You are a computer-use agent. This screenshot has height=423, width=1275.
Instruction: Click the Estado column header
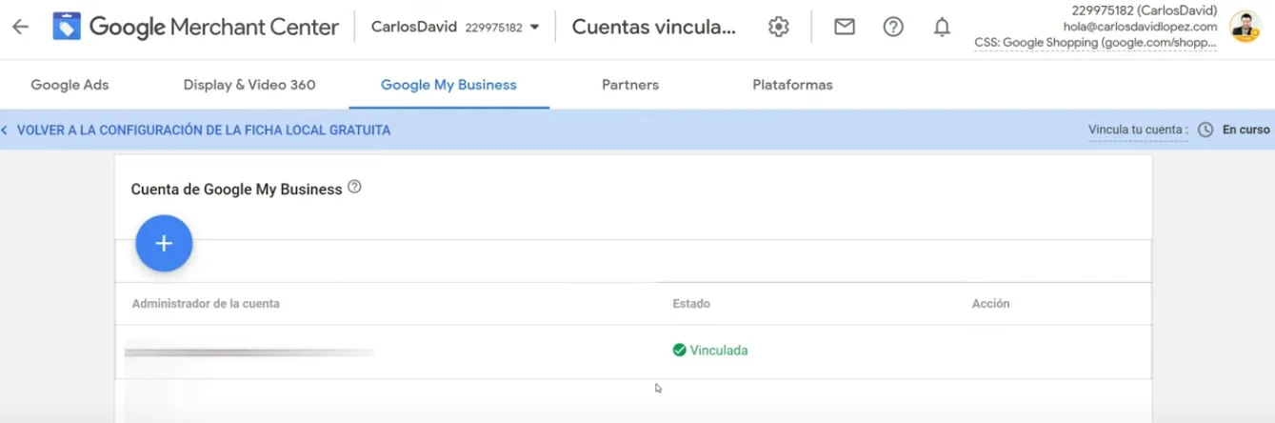(x=691, y=304)
